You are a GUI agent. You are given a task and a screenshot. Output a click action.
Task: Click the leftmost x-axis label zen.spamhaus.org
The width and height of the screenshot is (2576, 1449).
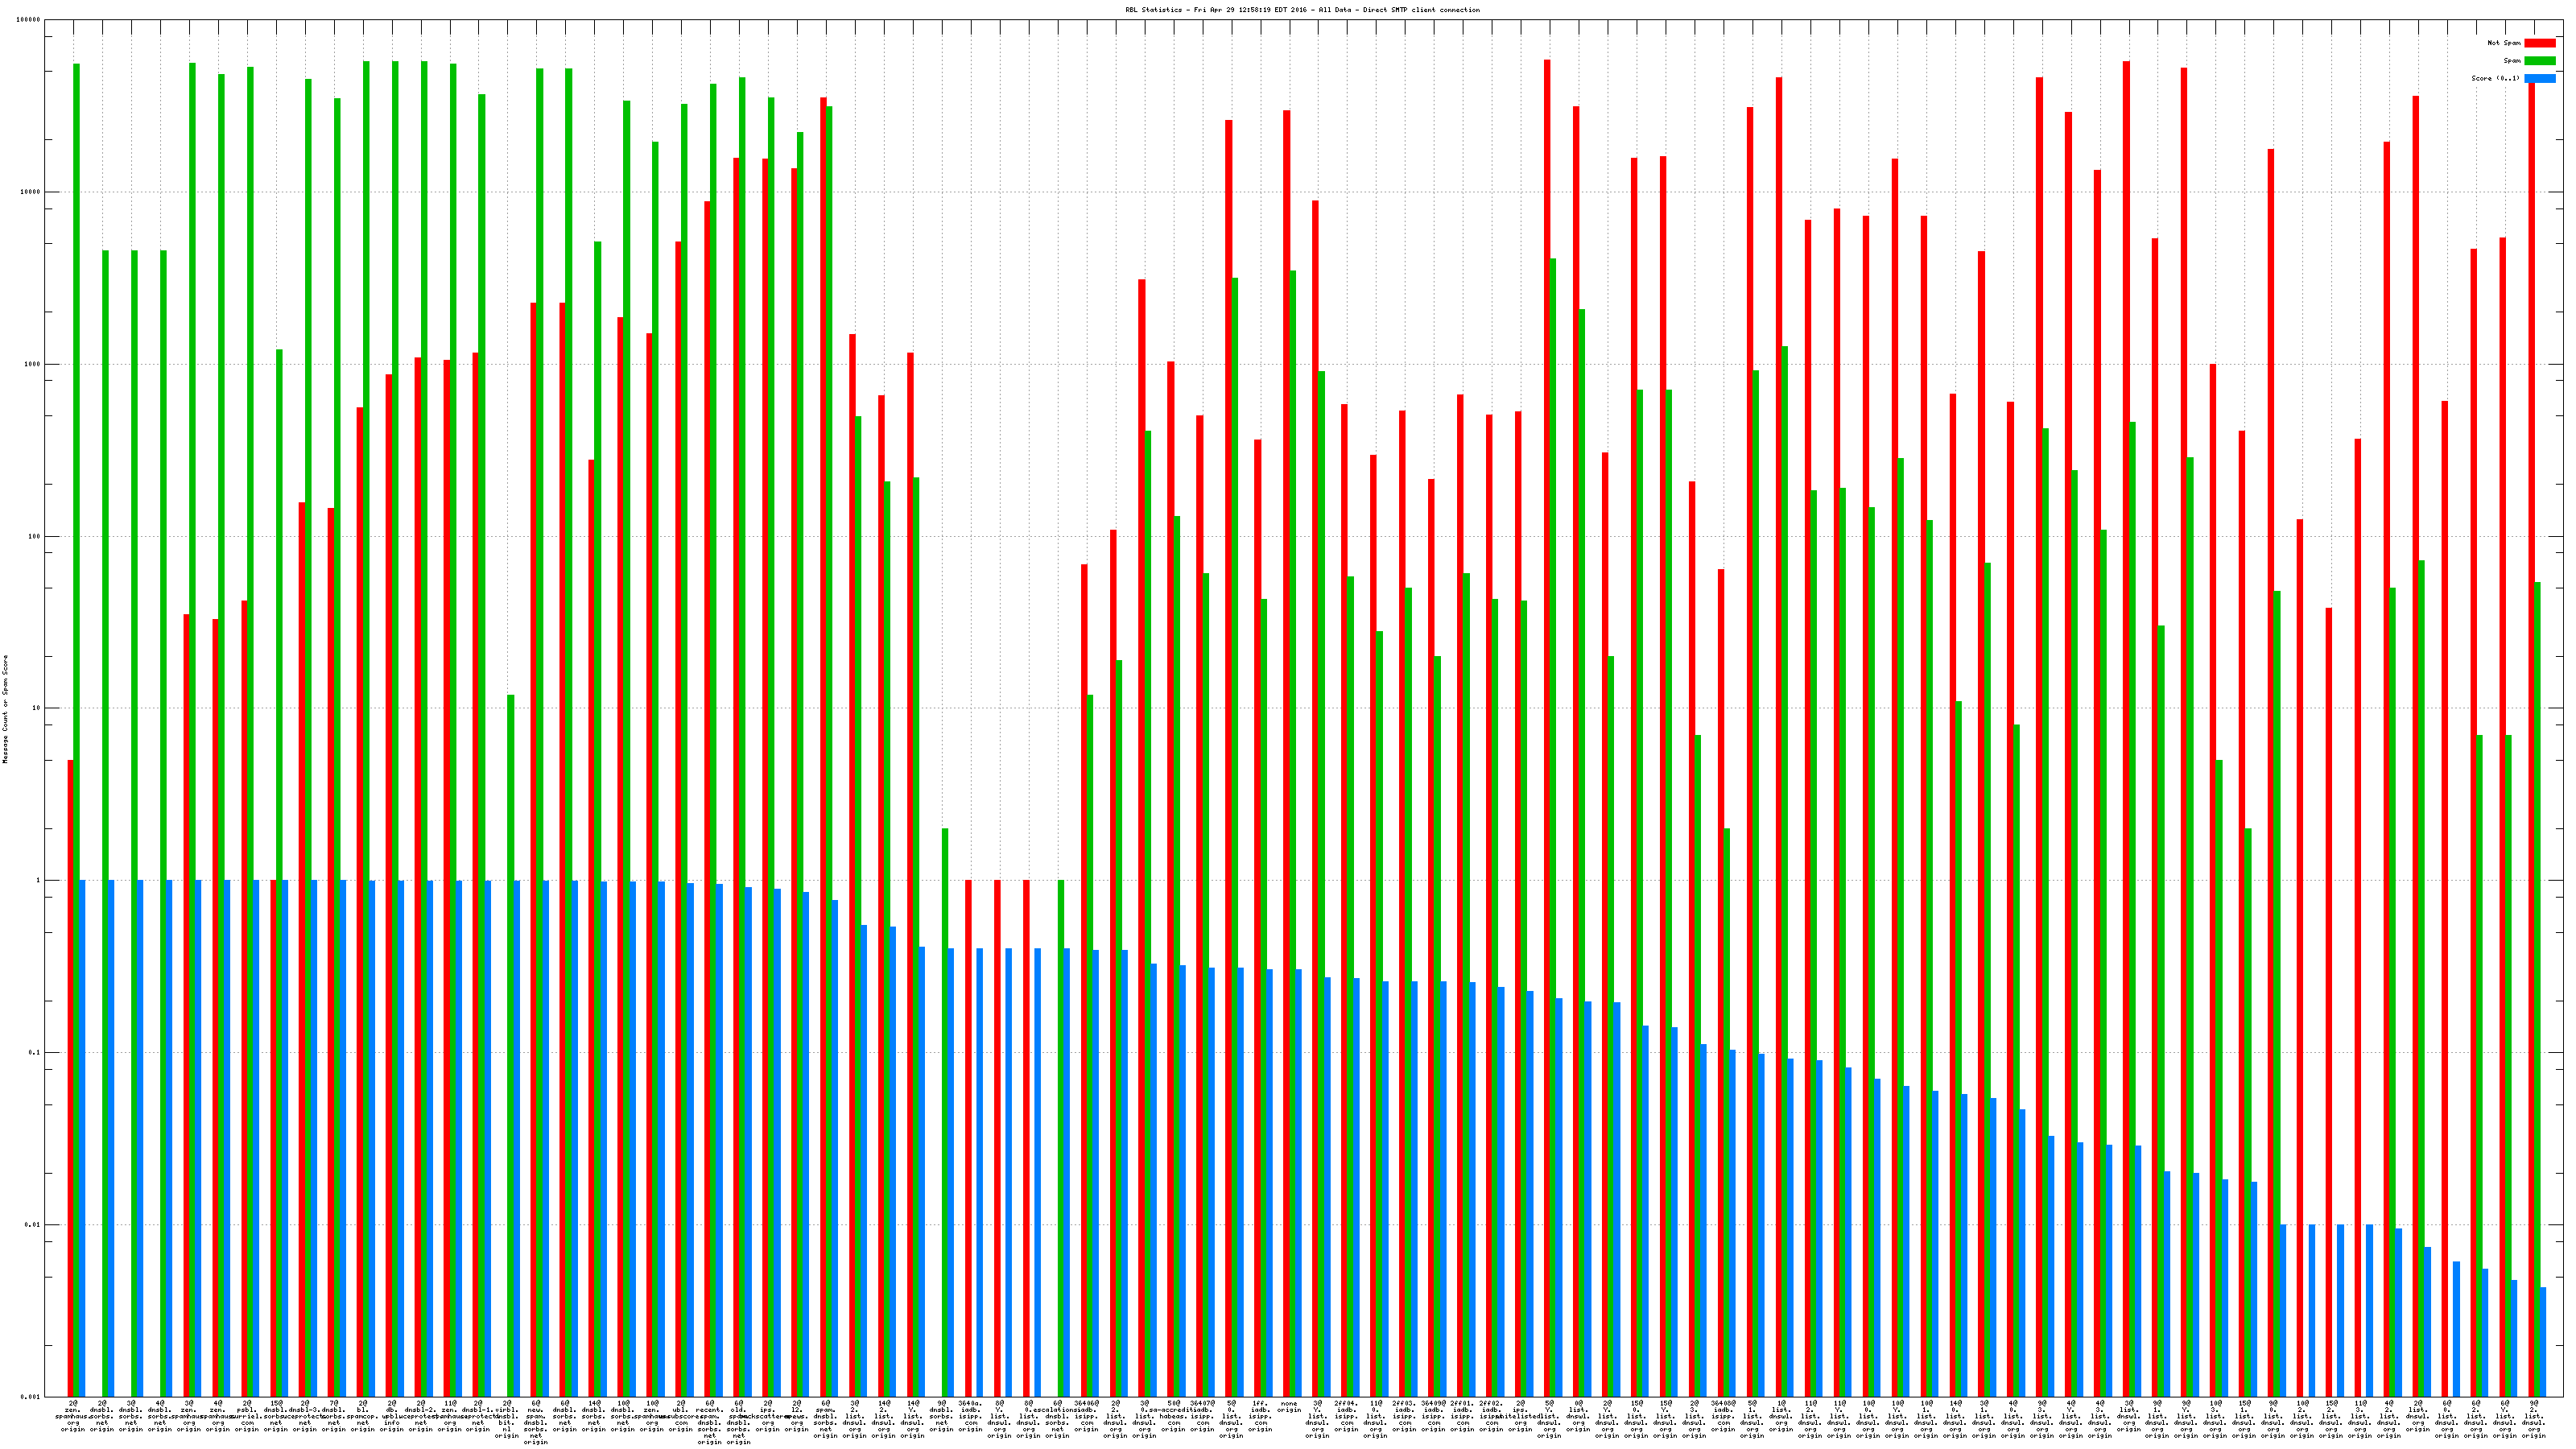pos(73,1416)
